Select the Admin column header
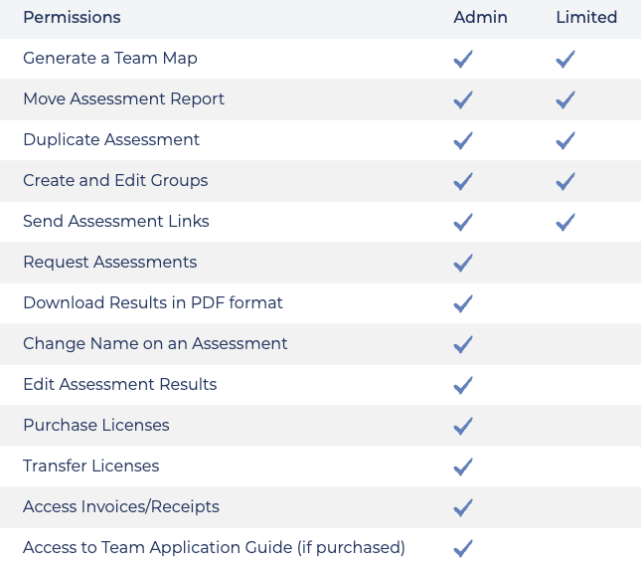The width and height of the screenshot is (641, 562). coord(480,17)
